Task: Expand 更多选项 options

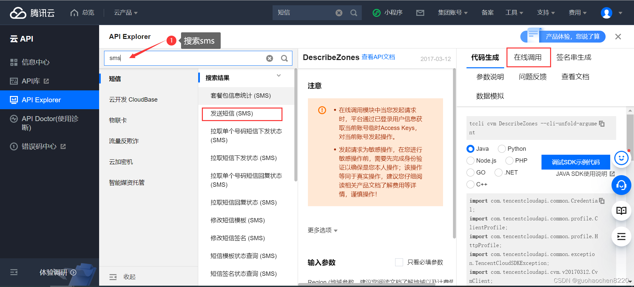Action: point(322,230)
